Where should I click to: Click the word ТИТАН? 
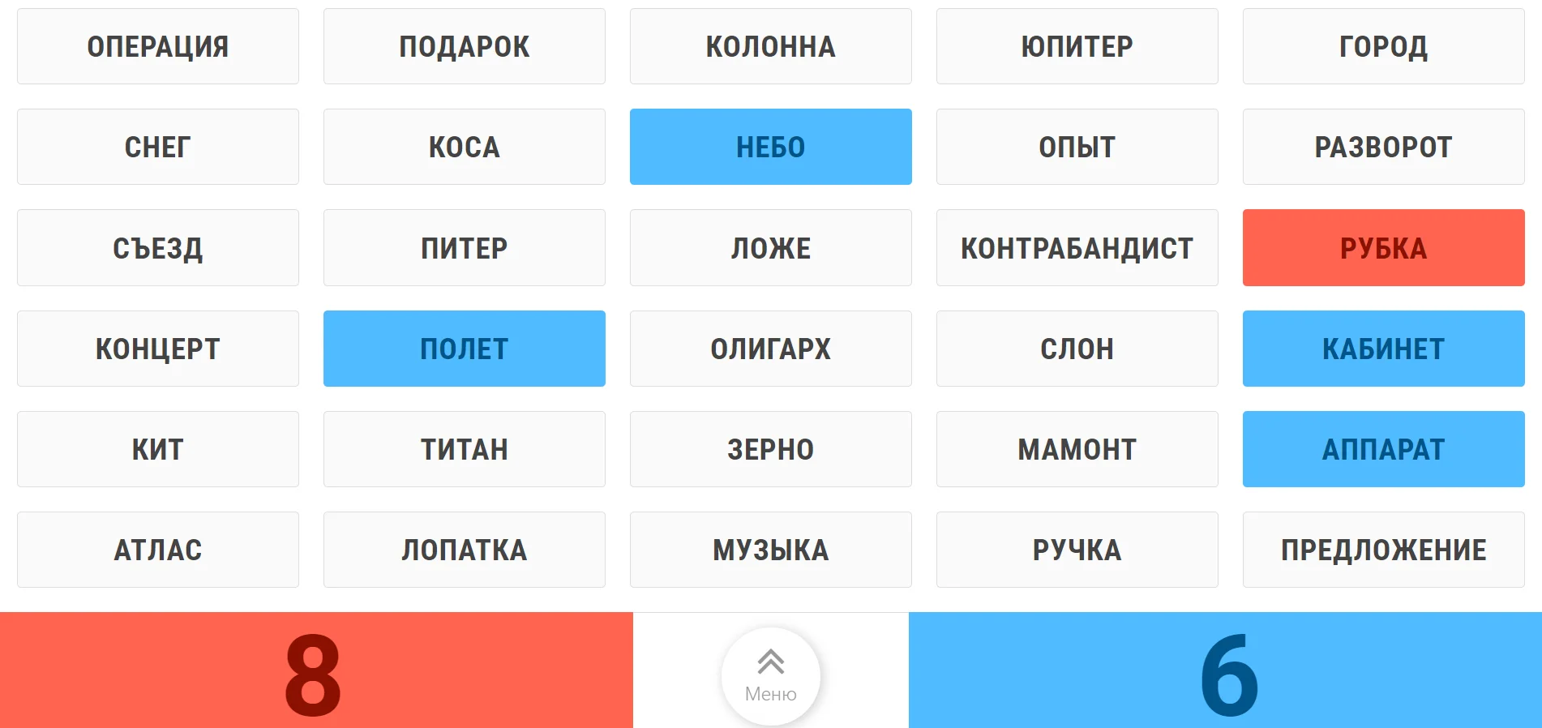coord(464,448)
